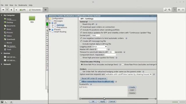
Task: Toggle Send status updates for EFP checkbox
Action: pyautogui.click(x=81, y=33)
